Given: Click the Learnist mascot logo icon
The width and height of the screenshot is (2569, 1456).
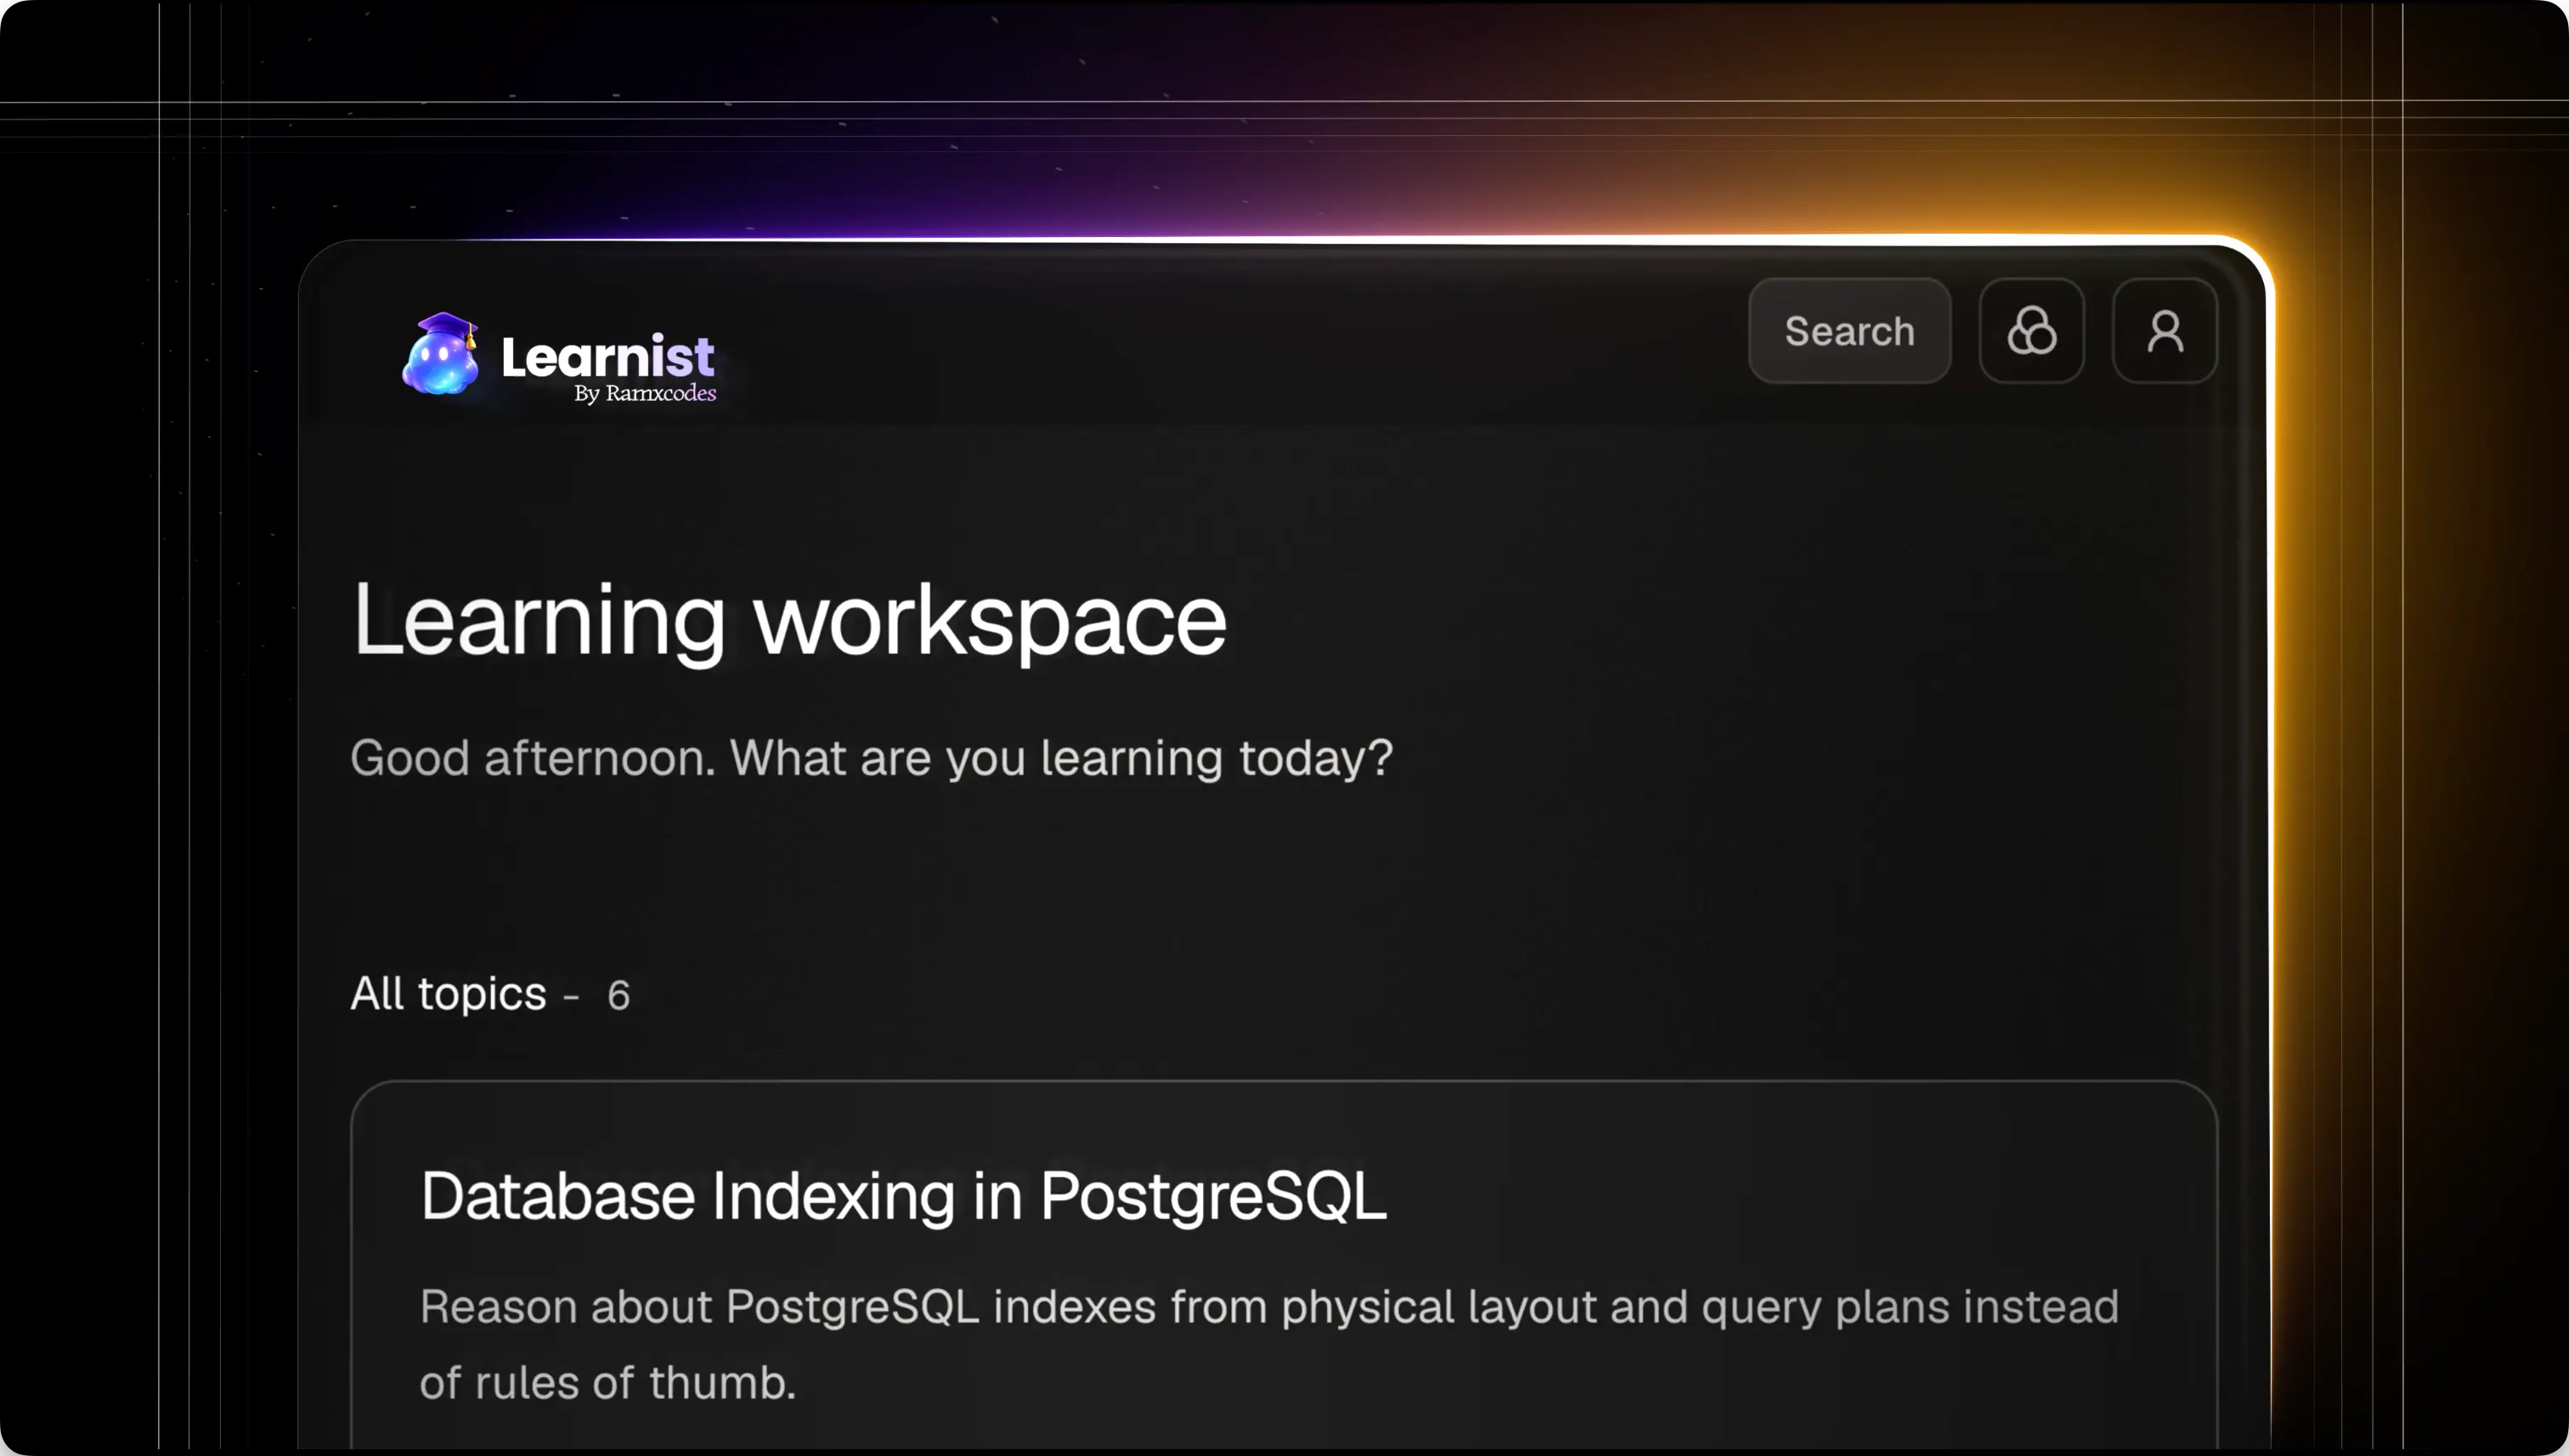Looking at the screenshot, I should (441, 354).
